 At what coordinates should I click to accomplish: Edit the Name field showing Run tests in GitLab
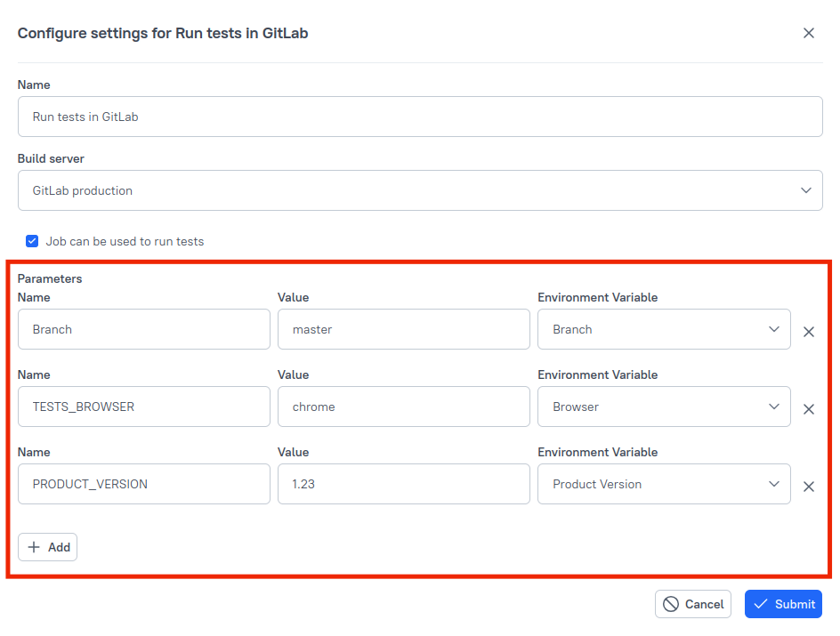click(x=419, y=116)
